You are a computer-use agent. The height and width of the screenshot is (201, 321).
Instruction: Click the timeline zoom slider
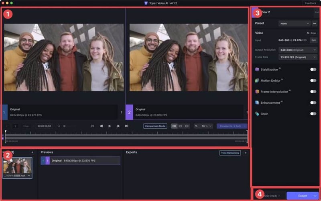pos(69,126)
